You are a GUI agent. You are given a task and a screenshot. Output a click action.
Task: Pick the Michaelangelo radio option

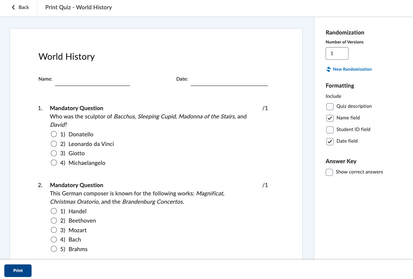coord(54,163)
